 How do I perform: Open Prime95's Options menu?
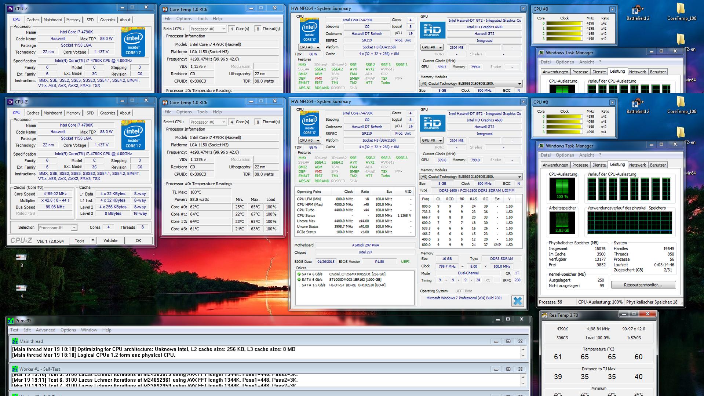pyautogui.click(x=68, y=330)
